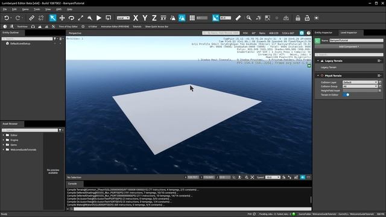Open the Edit menu
This screenshot has width=386, height=217.
coord(14,10)
